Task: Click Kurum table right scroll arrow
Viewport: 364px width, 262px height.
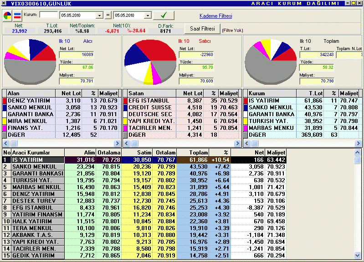Action: click(358, 144)
